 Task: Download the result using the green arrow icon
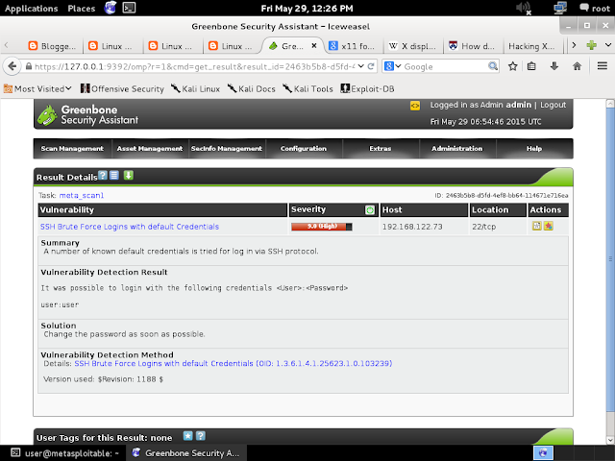(x=128, y=175)
